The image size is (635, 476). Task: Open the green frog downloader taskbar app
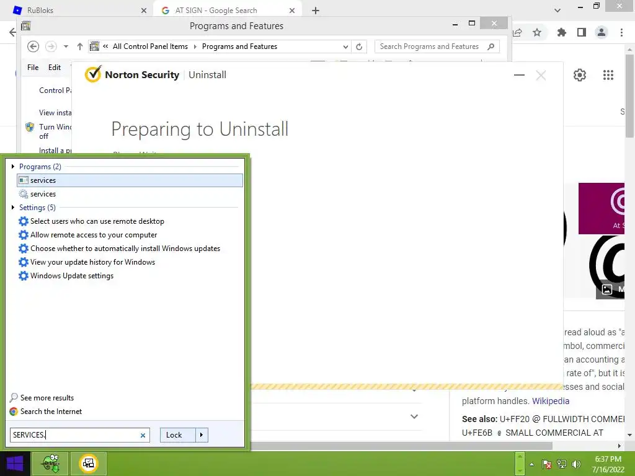51,464
